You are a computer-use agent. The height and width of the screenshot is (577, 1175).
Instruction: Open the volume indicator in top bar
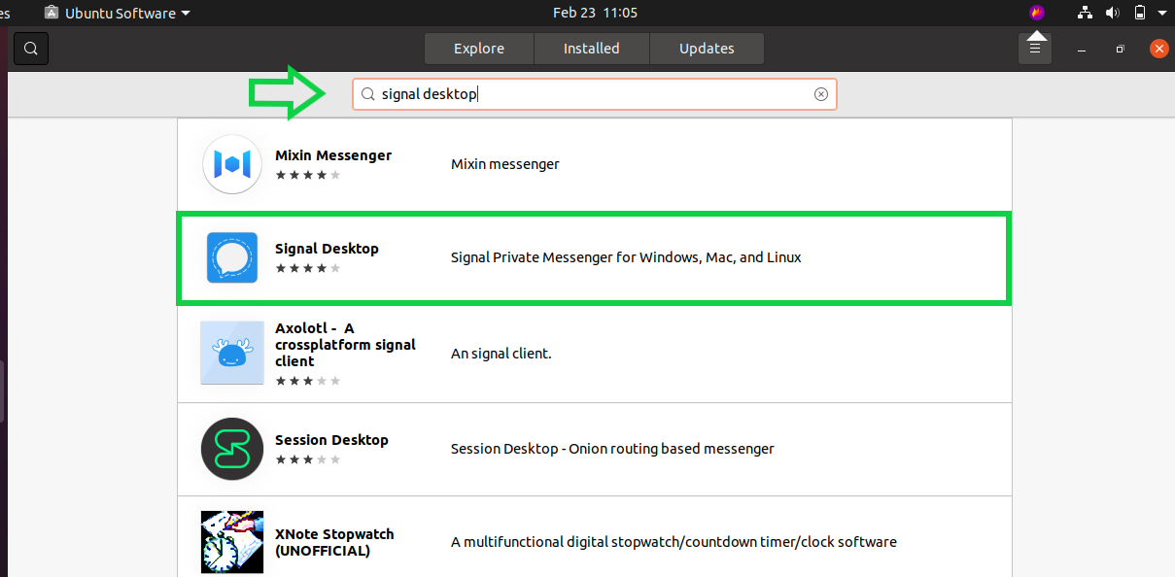(x=1113, y=13)
